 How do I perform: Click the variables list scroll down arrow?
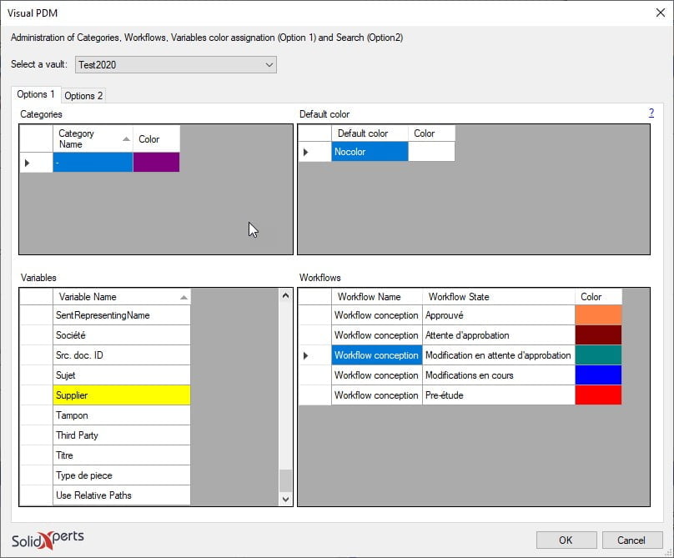[x=285, y=499]
